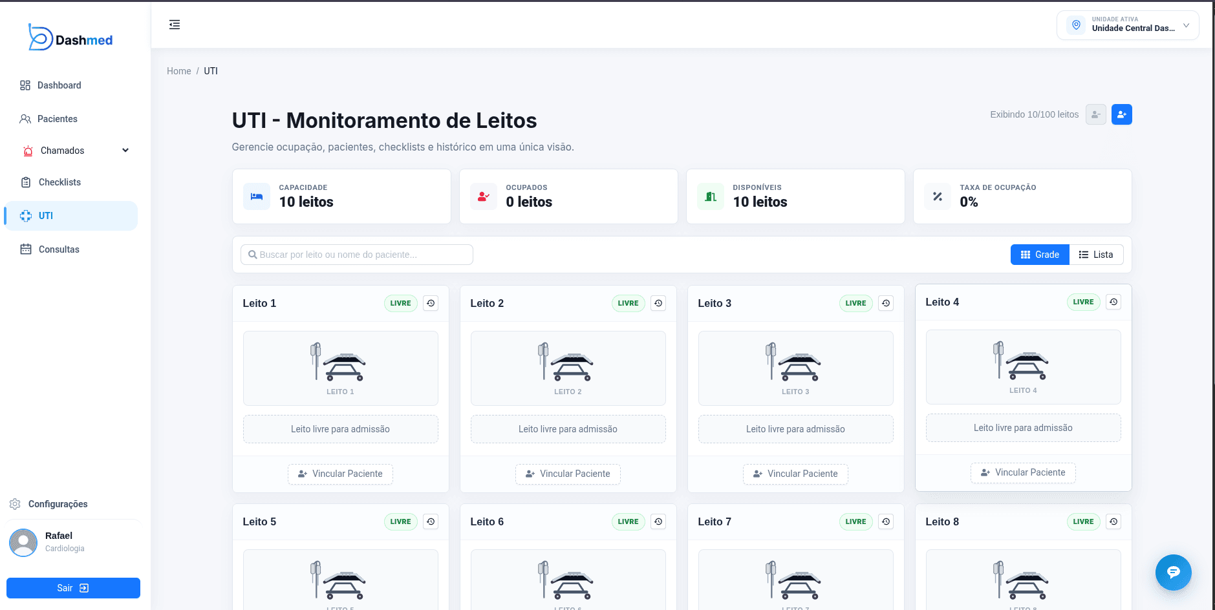The height and width of the screenshot is (610, 1215).
Task: Open history for Leito 6
Action: coord(658,521)
